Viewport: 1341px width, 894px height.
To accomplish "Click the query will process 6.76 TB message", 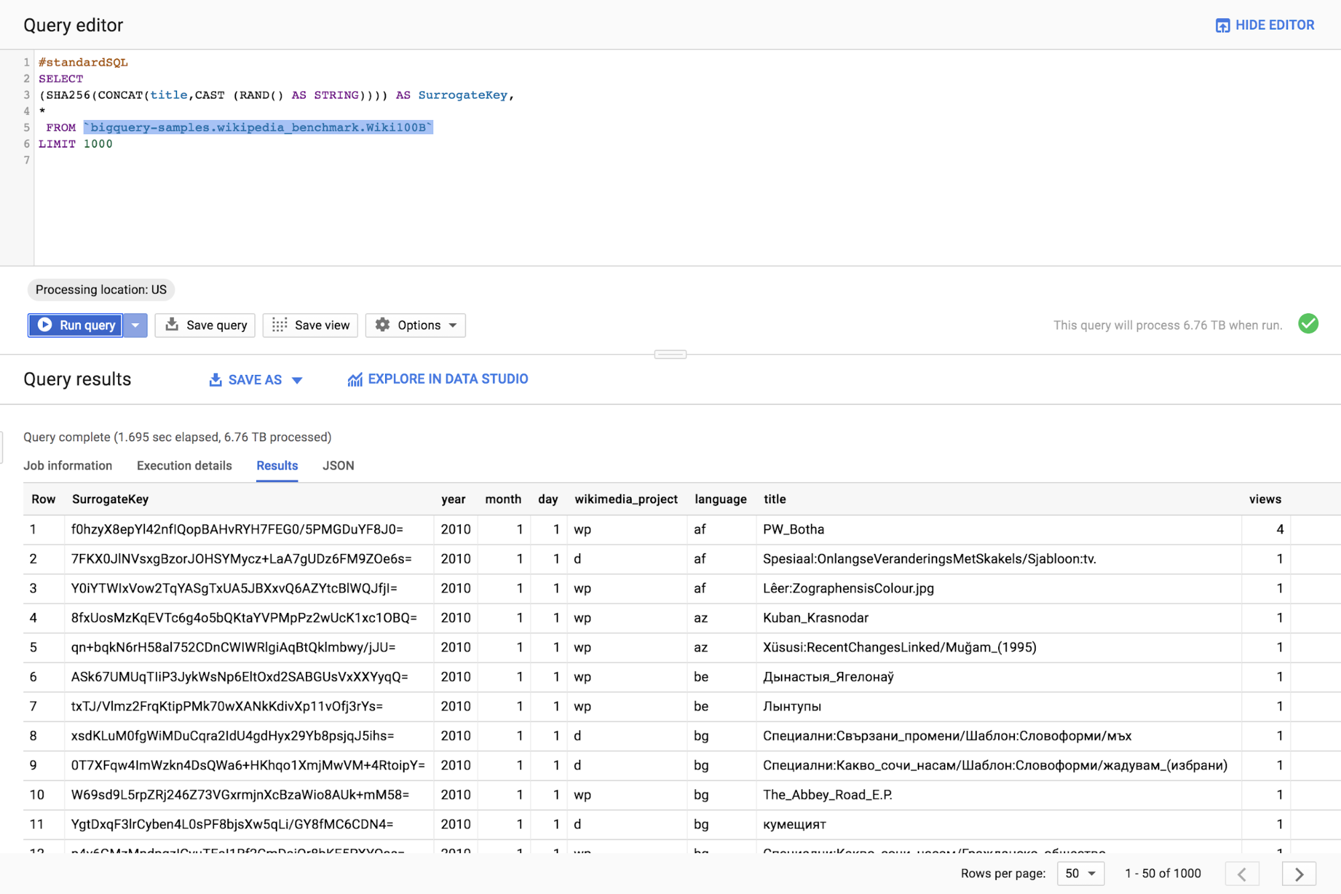I will [x=1167, y=325].
